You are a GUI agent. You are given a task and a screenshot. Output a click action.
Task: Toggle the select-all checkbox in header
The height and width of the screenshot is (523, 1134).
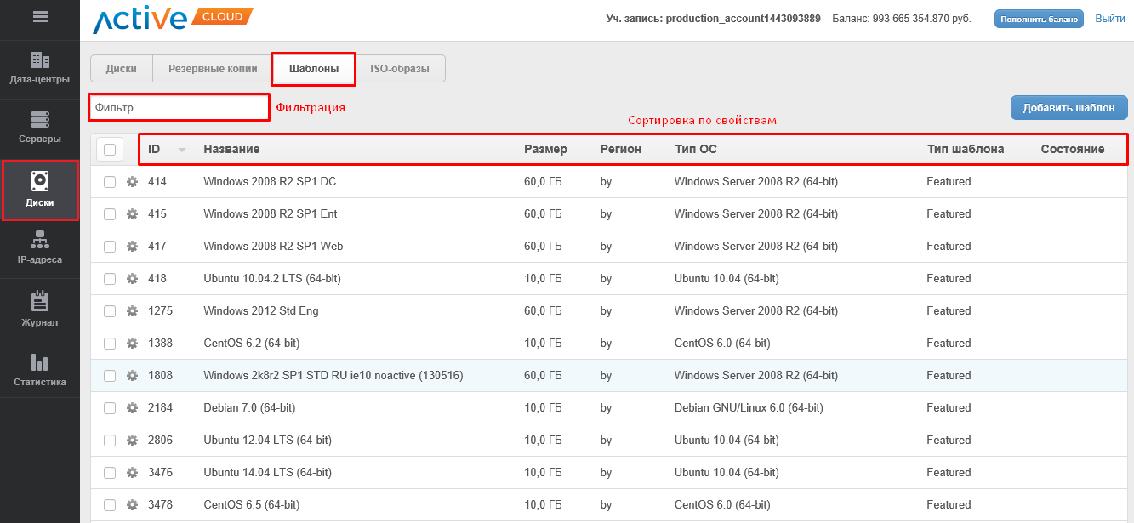[110, 150]
